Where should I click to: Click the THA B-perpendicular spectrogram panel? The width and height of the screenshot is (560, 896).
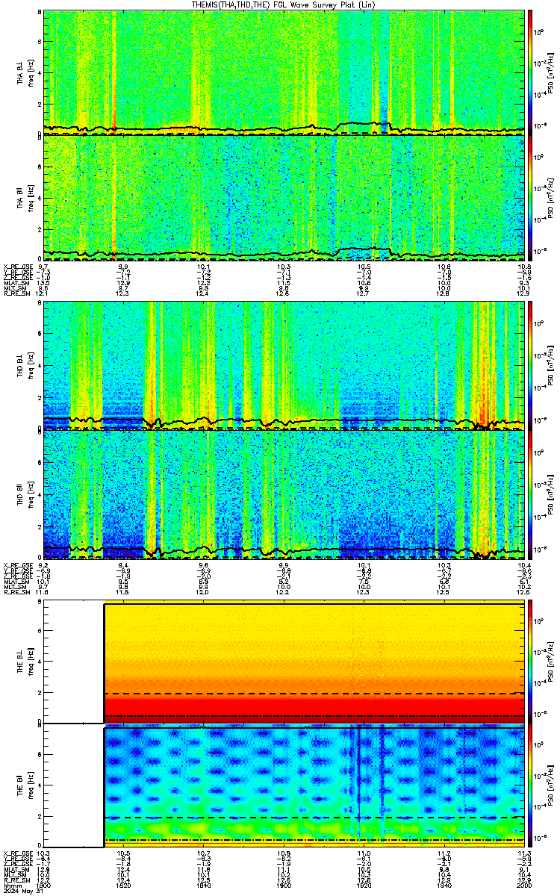click(283, 72)
